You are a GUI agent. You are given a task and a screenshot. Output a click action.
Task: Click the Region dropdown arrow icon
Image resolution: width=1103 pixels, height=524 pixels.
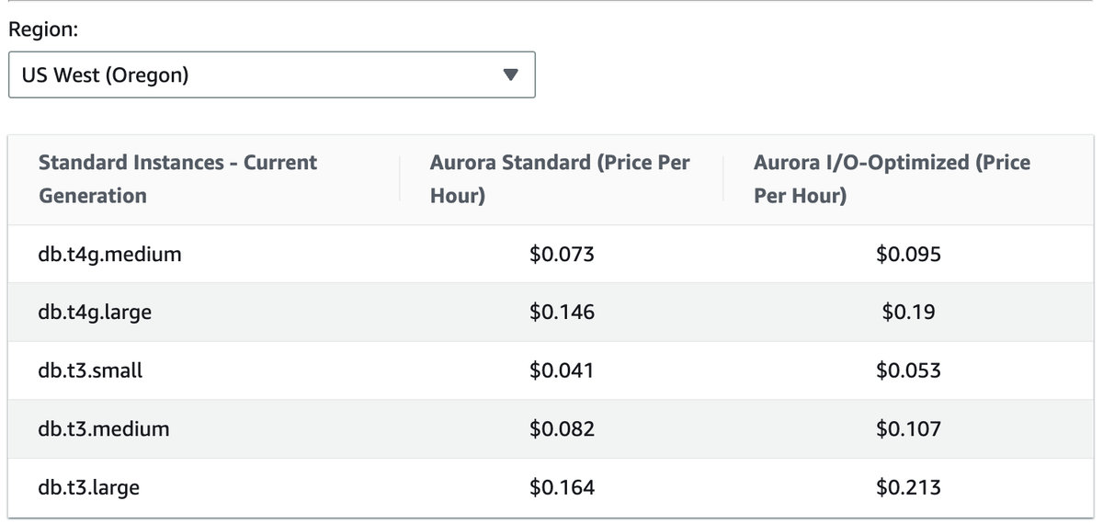pyautogui.click(x=512, y=74)
